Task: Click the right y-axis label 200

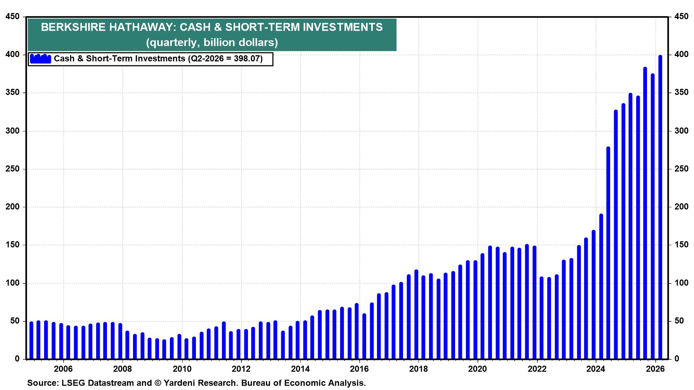Action: [681, 207]
